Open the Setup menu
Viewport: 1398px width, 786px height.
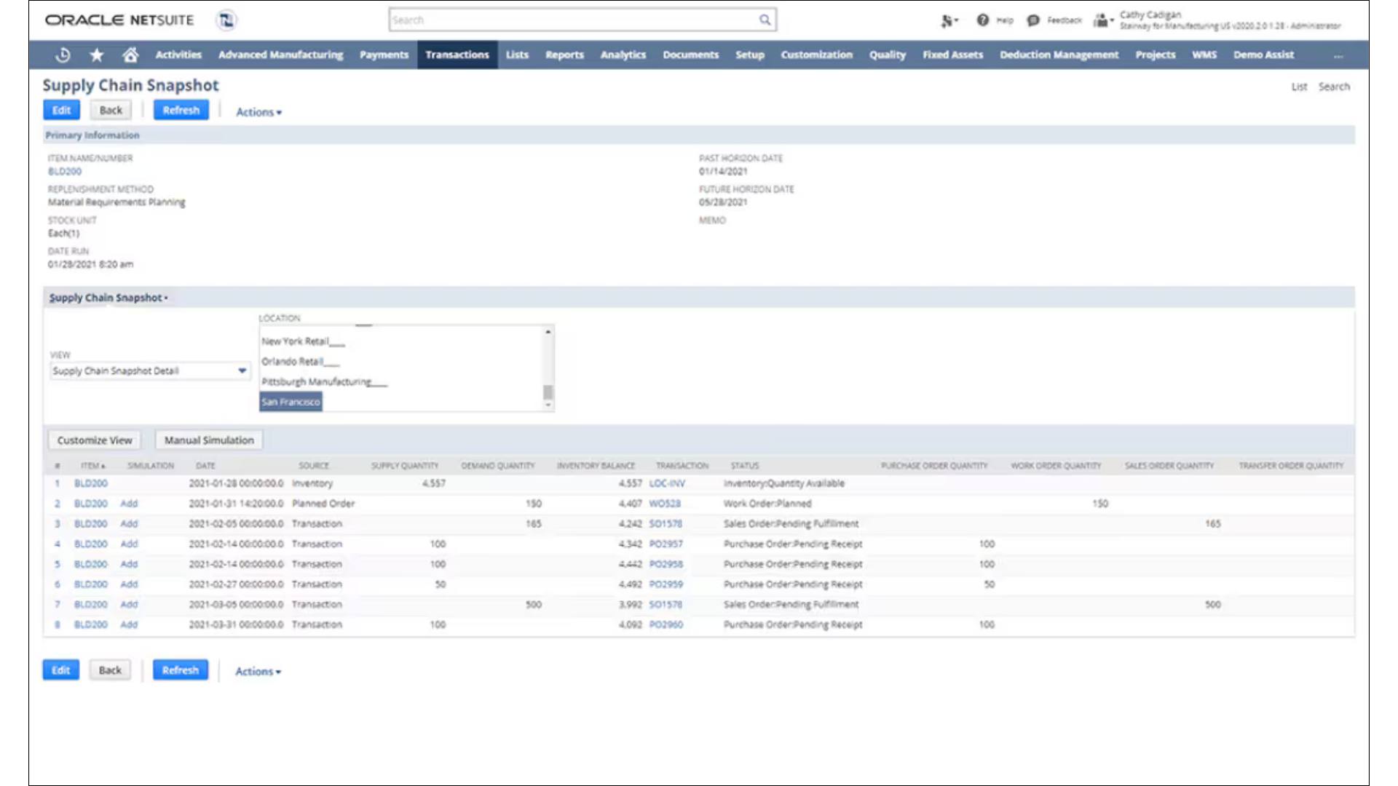749,55
